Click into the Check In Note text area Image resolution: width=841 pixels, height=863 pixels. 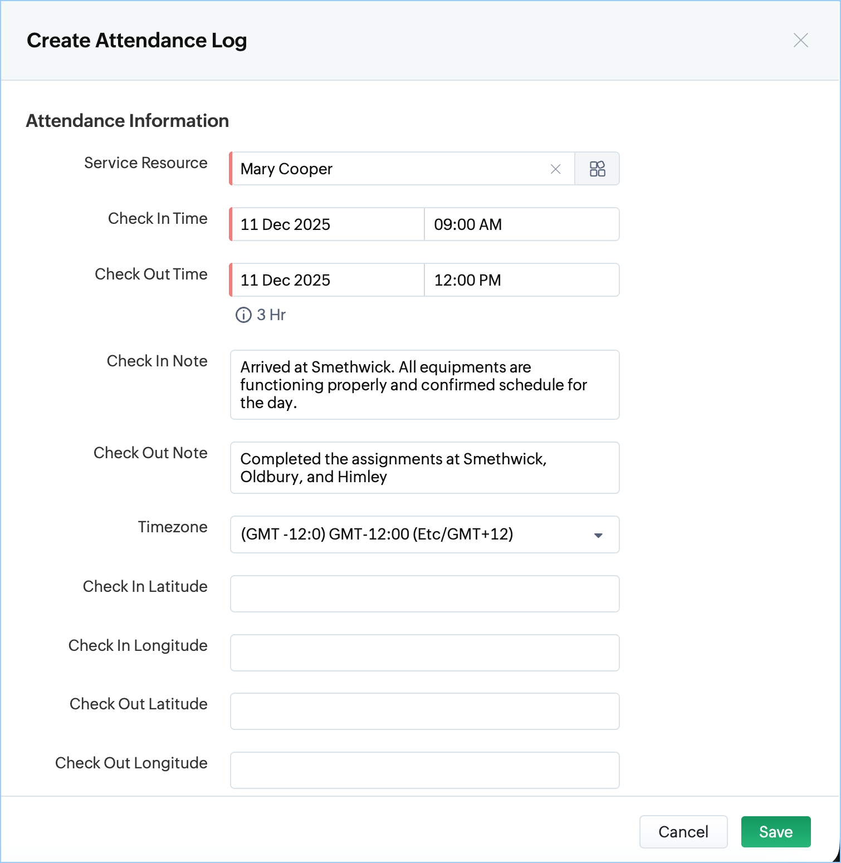[x=424, y=385]
